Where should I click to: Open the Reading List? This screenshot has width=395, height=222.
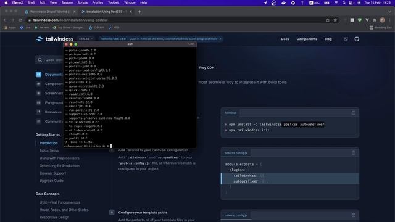(381, 27)
